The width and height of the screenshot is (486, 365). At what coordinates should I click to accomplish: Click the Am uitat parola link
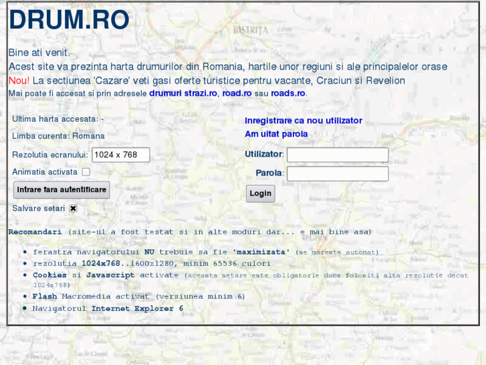(x=276, y=134)
